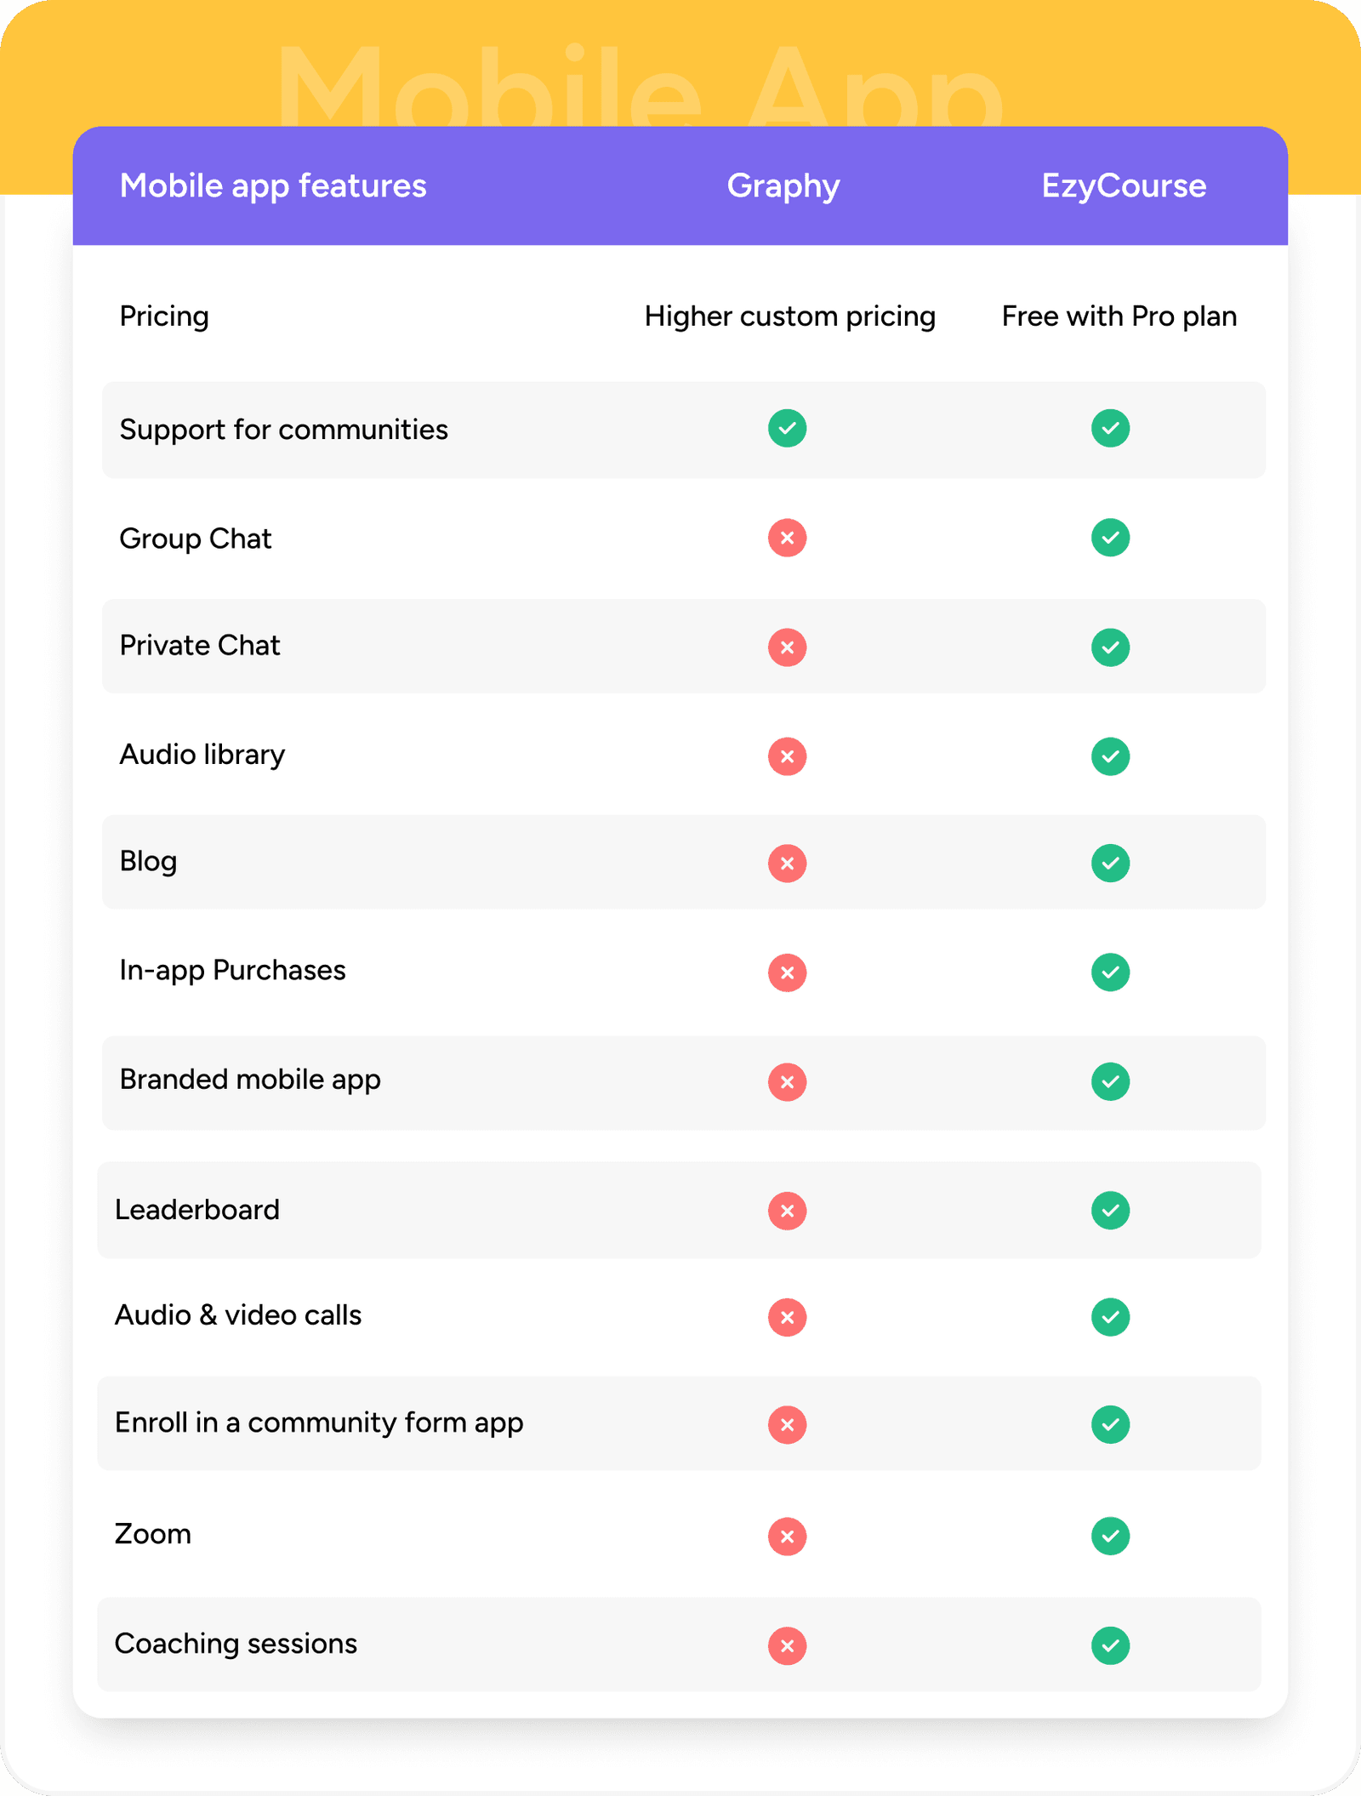Click 'Higher custom pricing' text

pyautogui.click(x=789, y=316)
